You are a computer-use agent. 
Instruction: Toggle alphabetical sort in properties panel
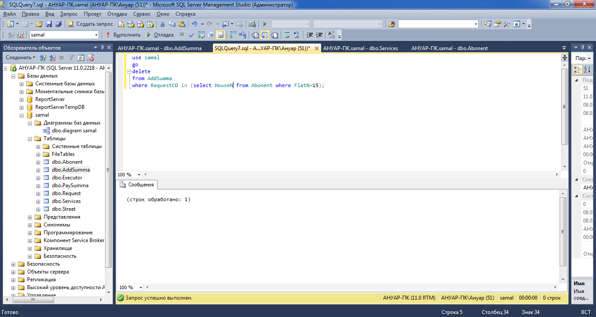(587, 69)
